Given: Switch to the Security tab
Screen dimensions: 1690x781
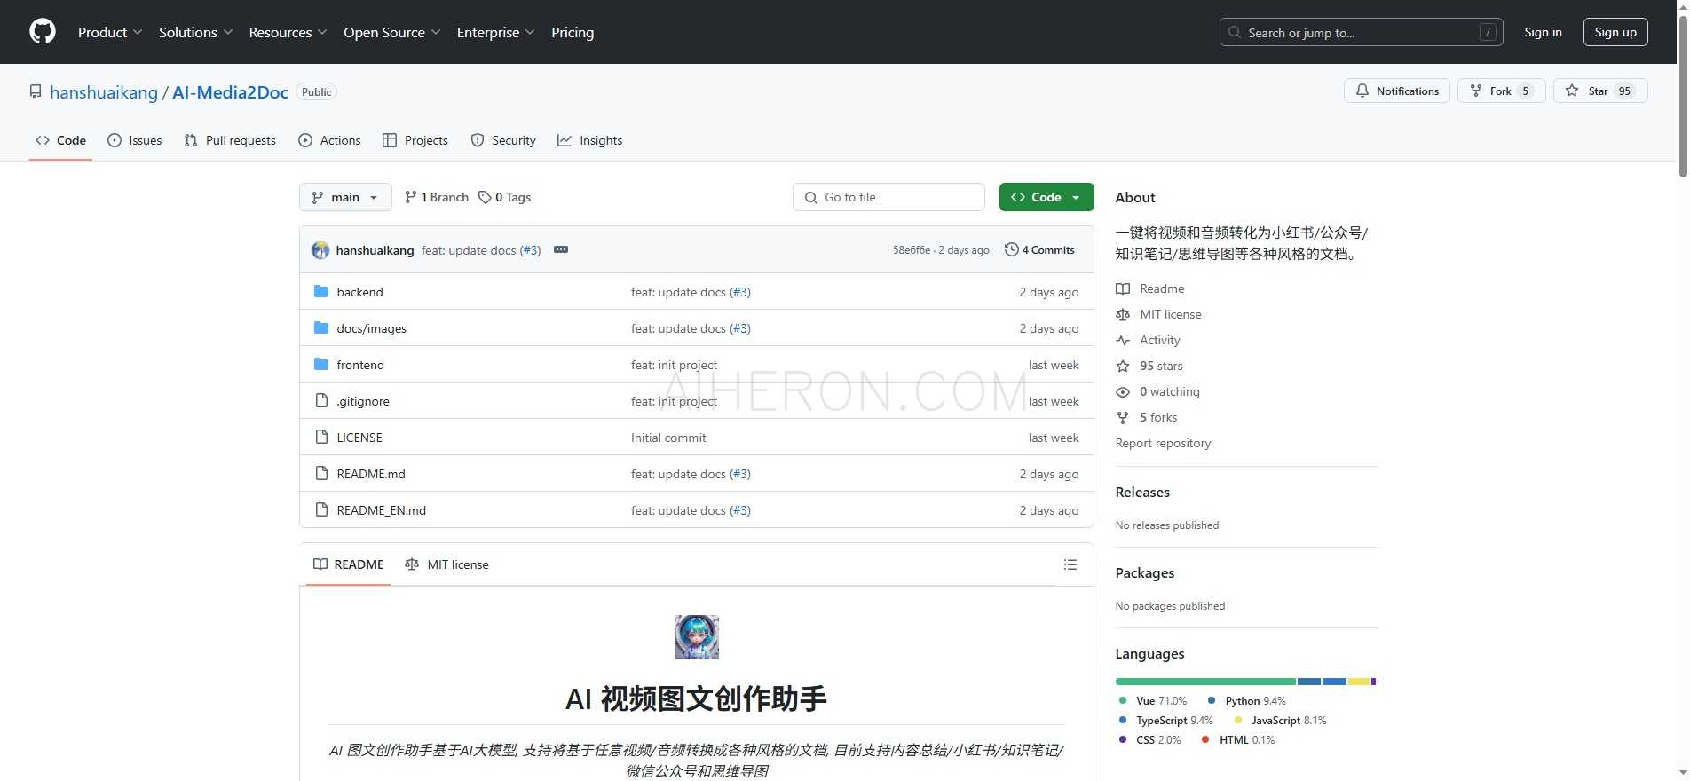Looking at the screenshot, I should (503, 140).
